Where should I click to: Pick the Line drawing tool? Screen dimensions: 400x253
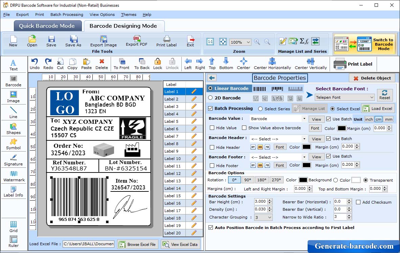[13, 113]
